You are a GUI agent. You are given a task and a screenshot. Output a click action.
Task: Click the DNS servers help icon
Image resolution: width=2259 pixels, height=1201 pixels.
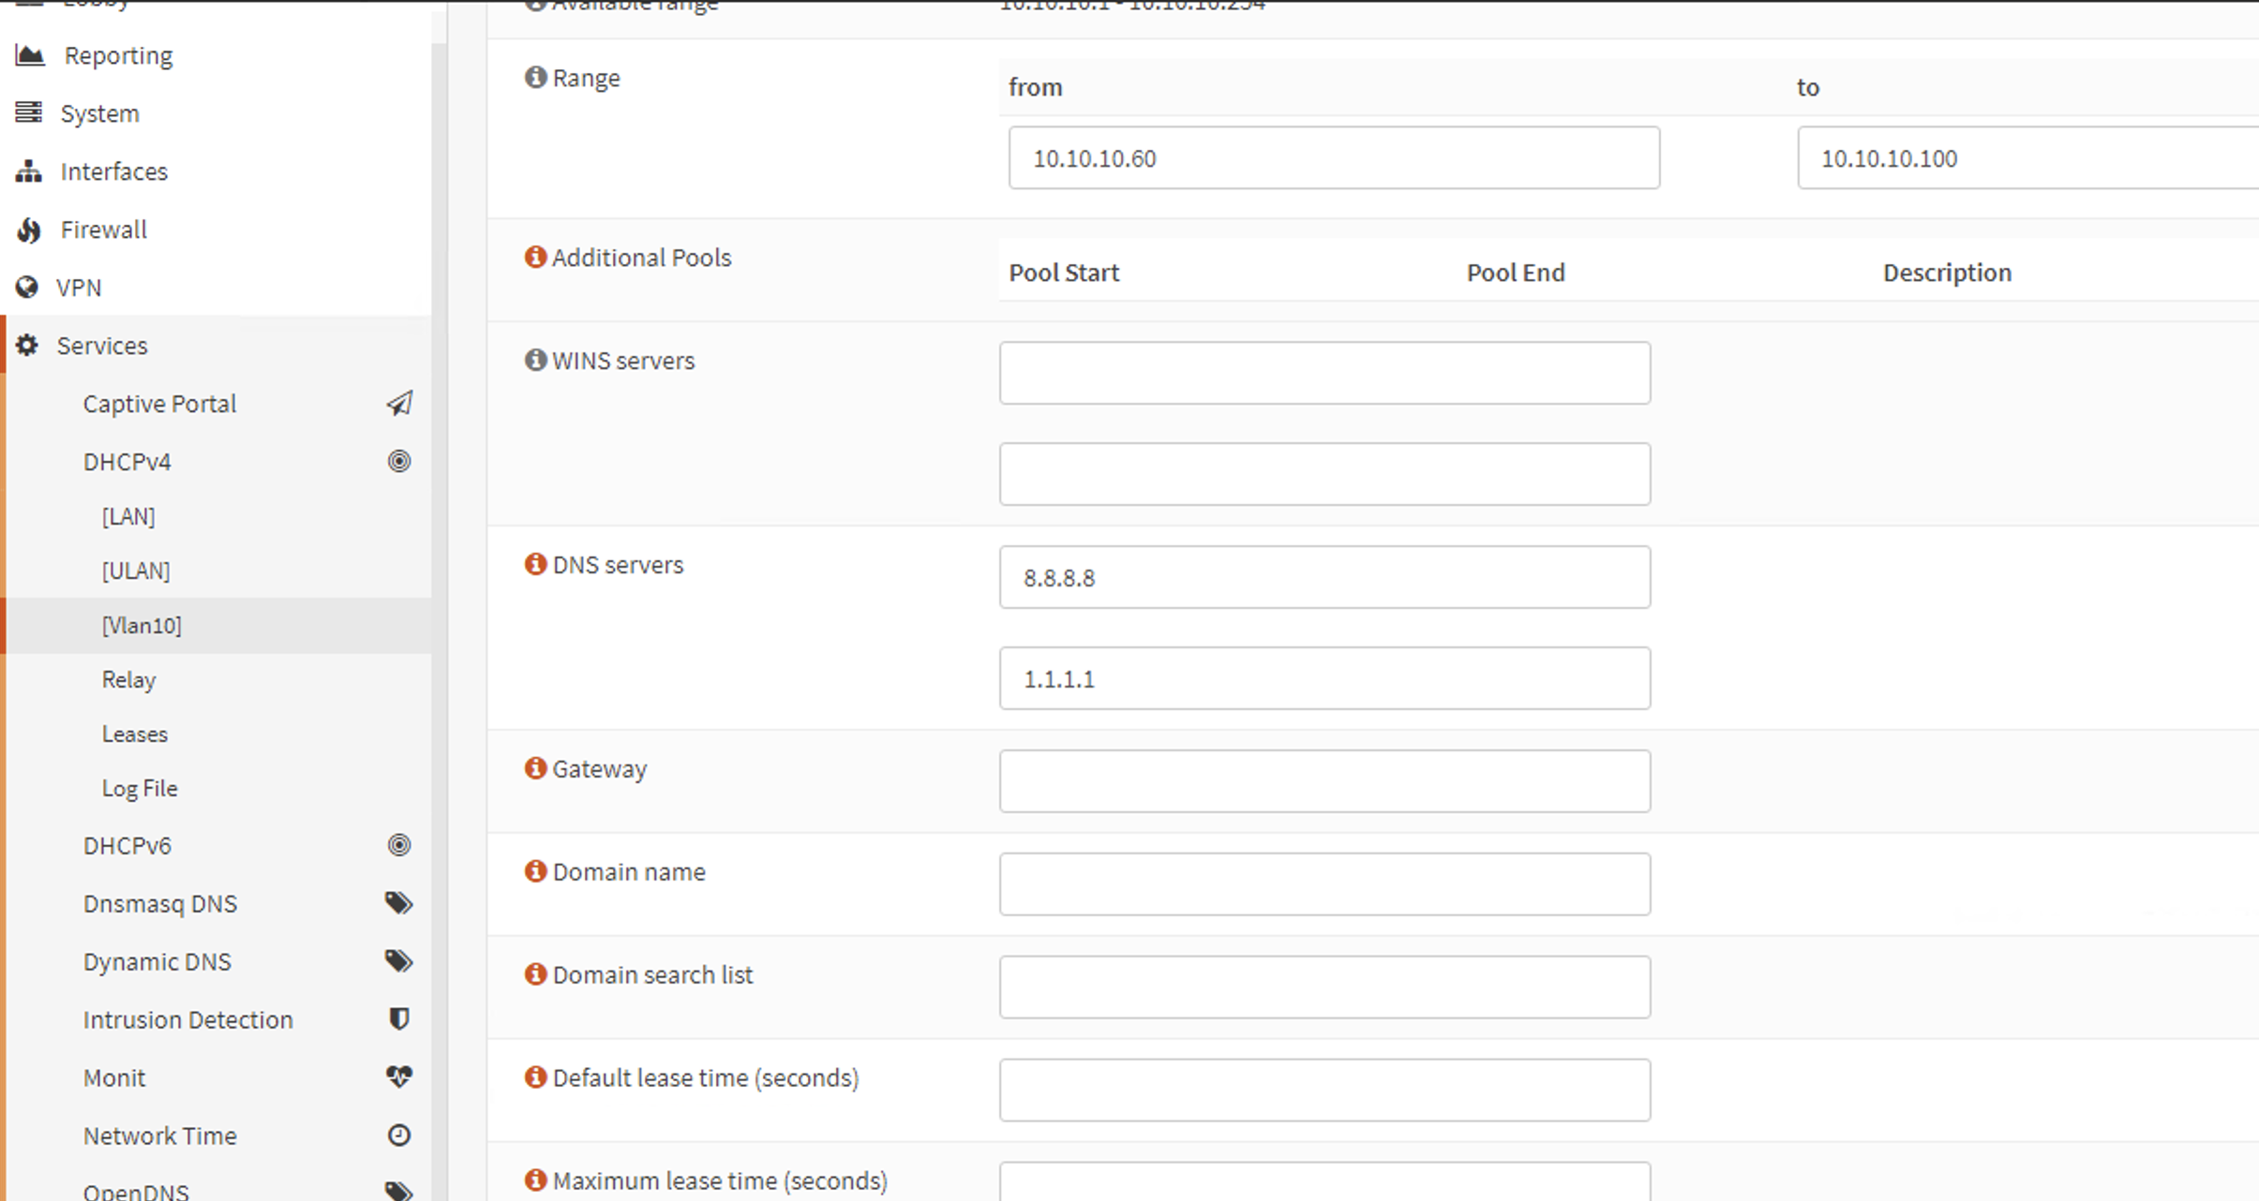click(x=535, y=564)
